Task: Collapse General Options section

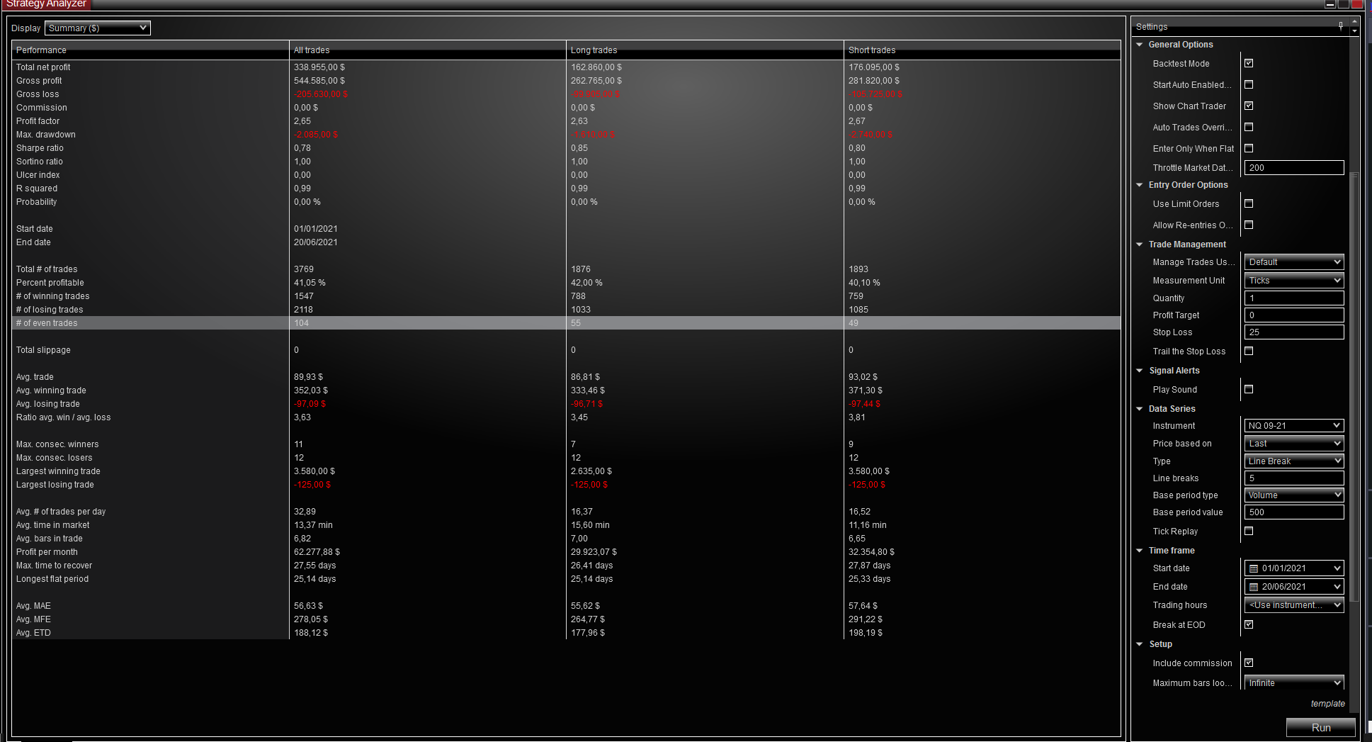Action: (1140, 45)
